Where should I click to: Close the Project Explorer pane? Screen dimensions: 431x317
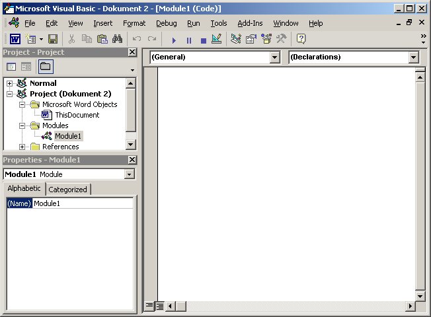[132, 52]
